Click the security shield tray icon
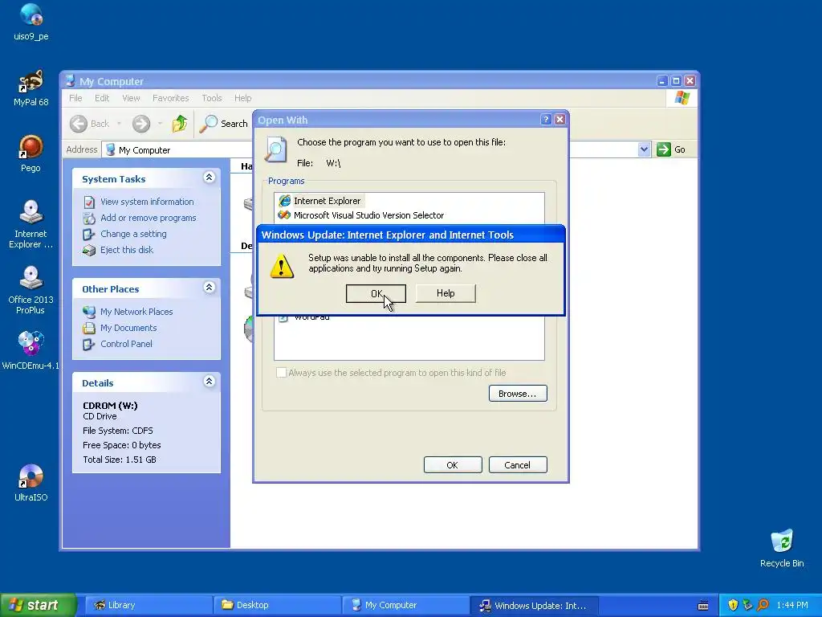Viewport: 822px width, 617px height. point(733,605)
